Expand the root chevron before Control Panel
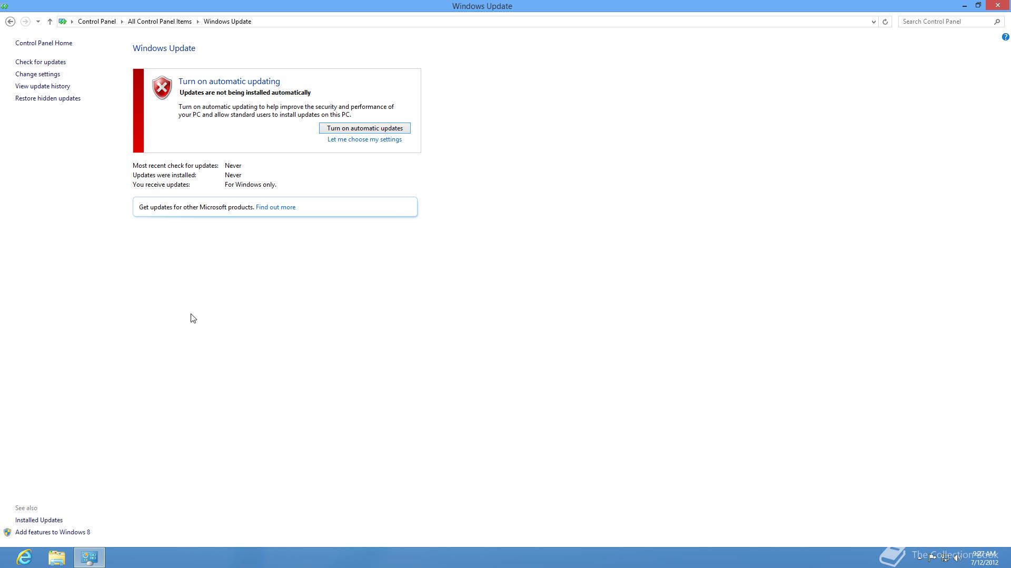 tap(72, 22)
